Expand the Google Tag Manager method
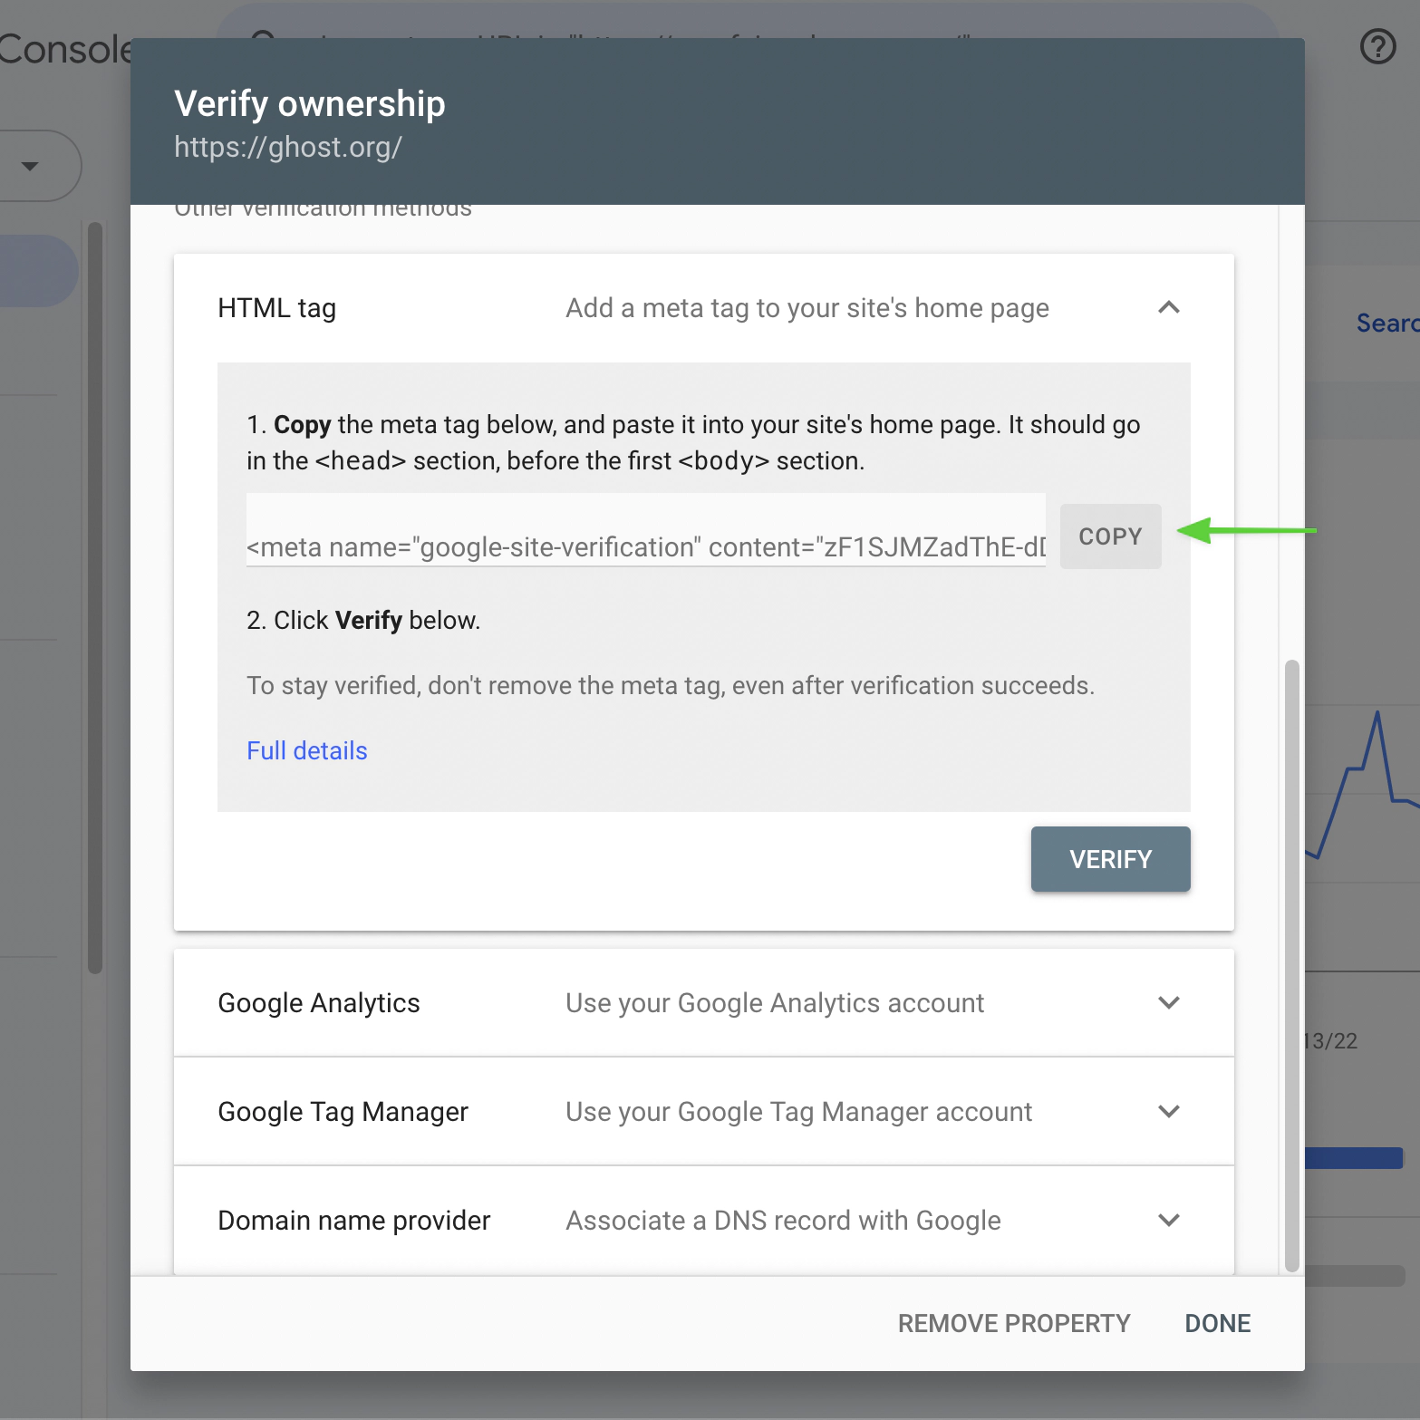The image size is (1420, 1420). (1168, 1112)
